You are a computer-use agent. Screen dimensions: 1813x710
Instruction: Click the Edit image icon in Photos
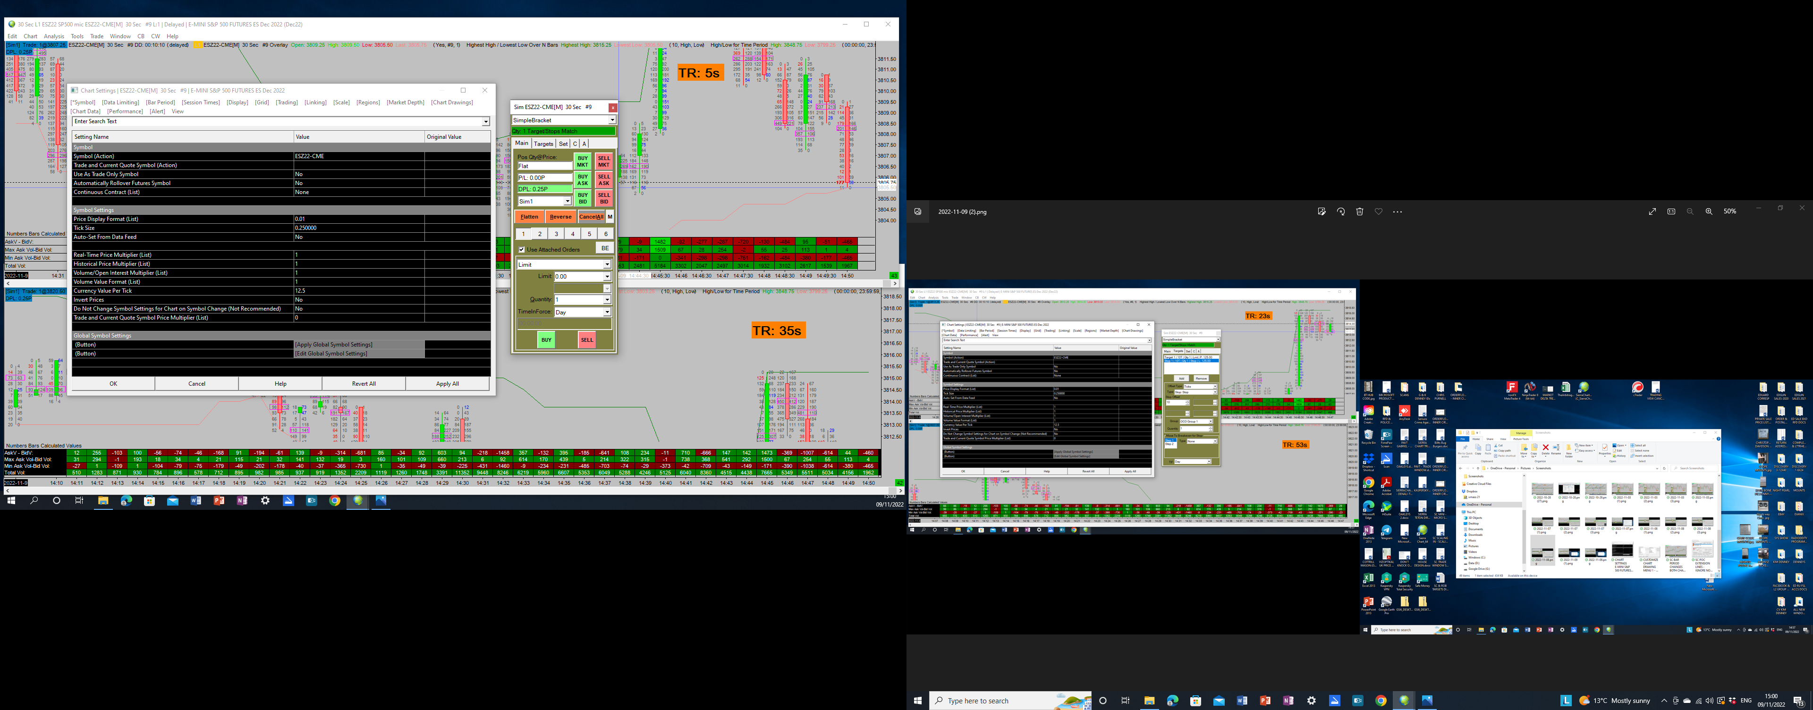1321,212
